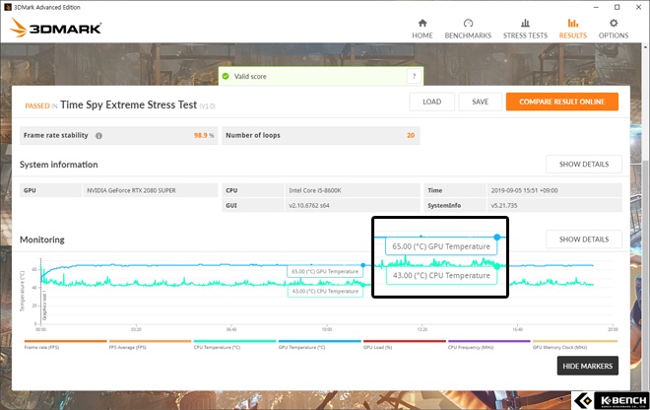650x410 pixels.
Task: Click the 'Number of loops' label
Action: coord(253,135)
